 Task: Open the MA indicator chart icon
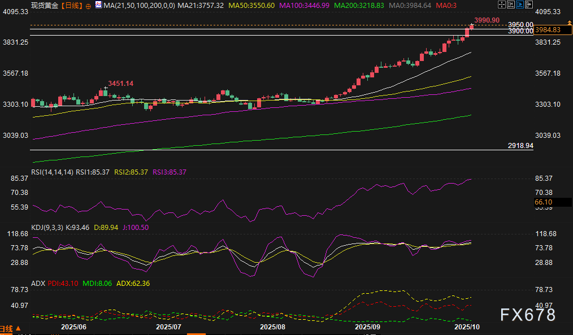click(98, 6)
